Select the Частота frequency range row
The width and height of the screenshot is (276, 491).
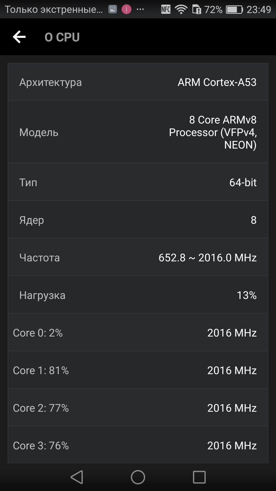[x=138, y=257]
